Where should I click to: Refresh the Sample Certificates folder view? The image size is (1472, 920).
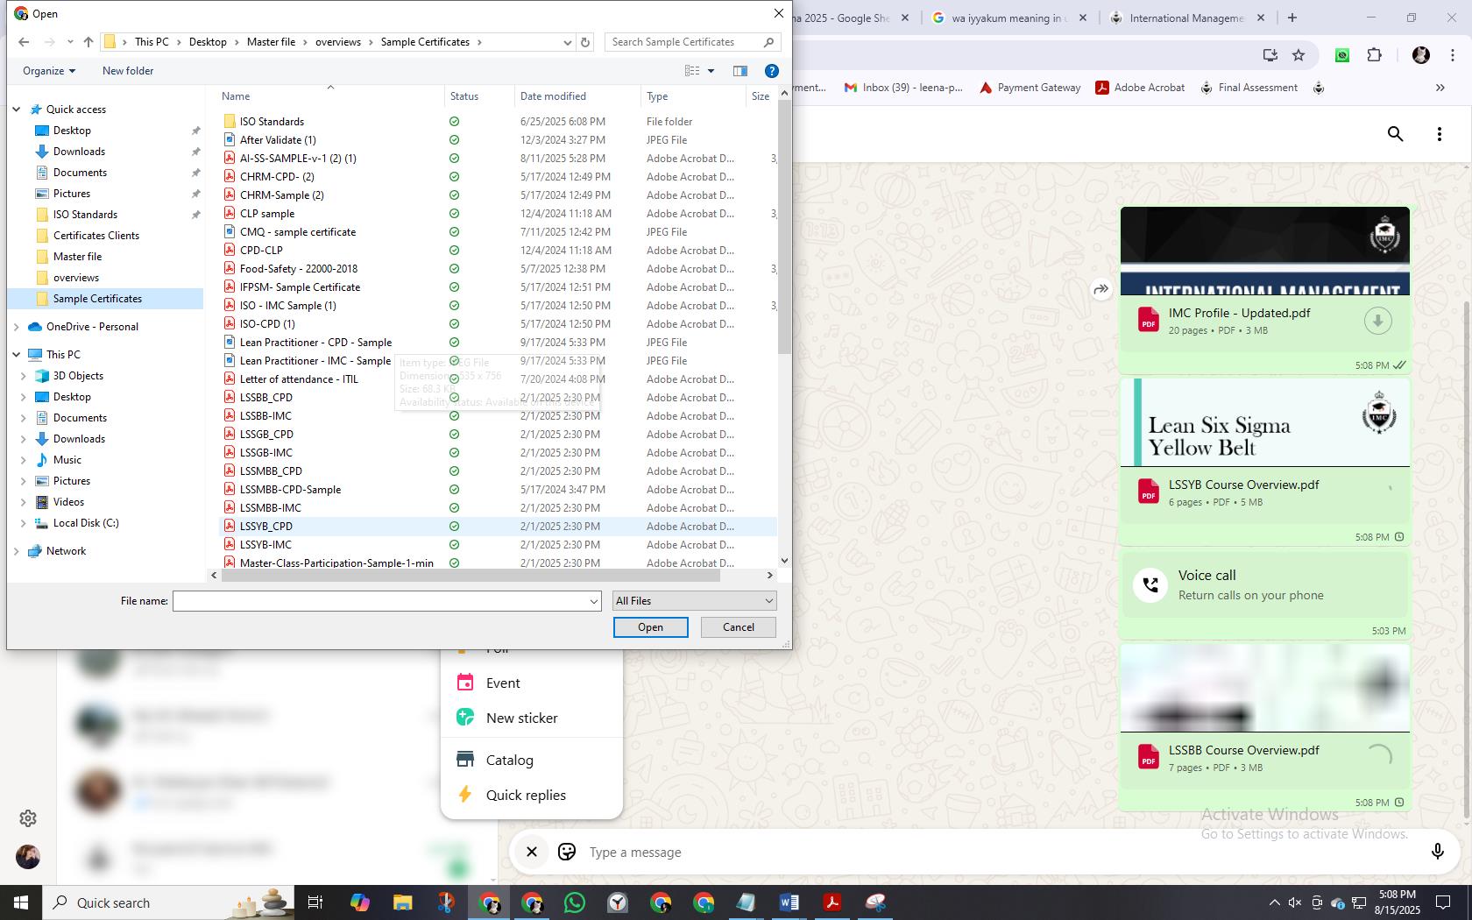[x=585, y=42]
